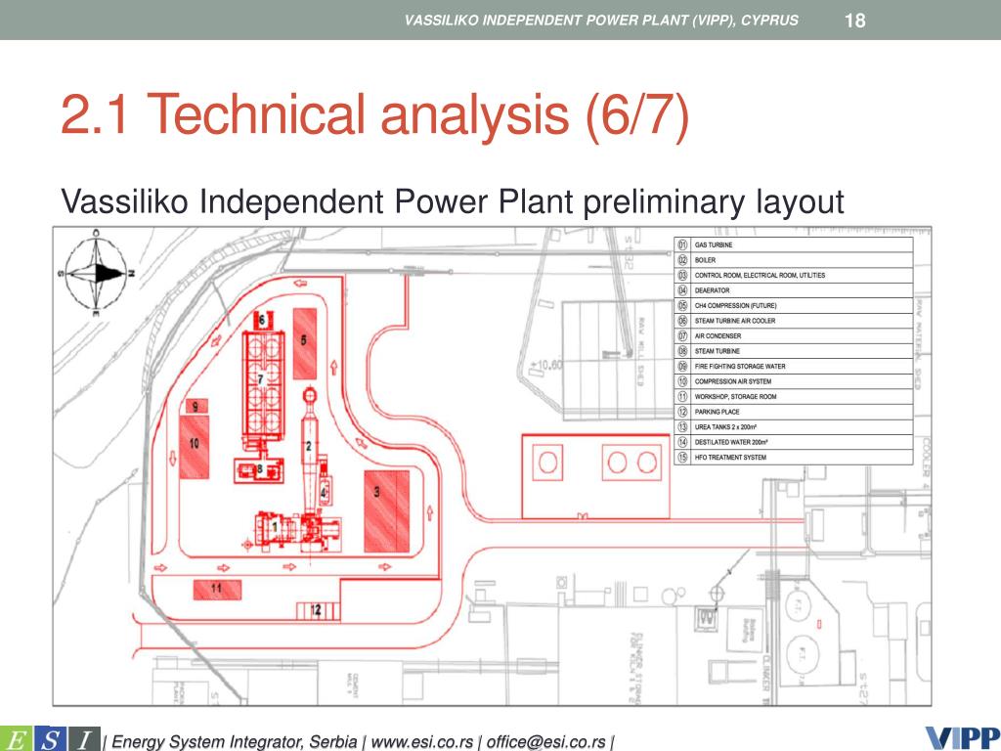Open the office@esi.co.rs email link
This screenshot has width=1001, height=751.
[545, 742]
